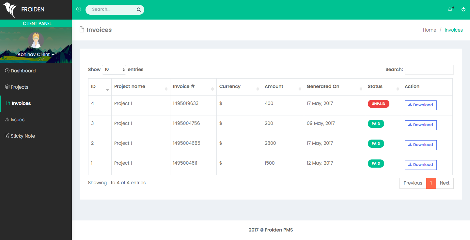Click the UNPAID status badge
Viewport: 470px width, 240px height.
coord(378,104)
